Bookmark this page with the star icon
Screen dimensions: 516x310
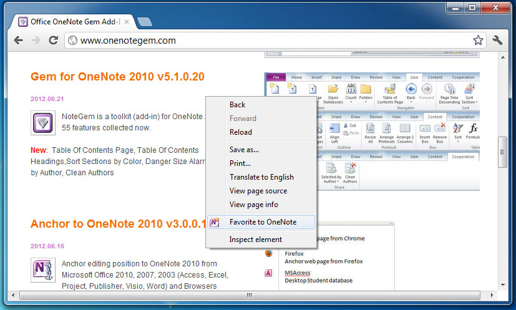(478, 40)
